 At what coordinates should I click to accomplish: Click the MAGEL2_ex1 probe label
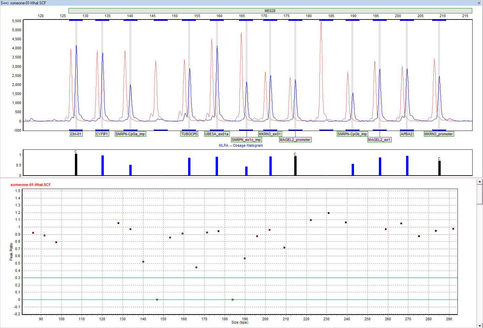tap(379, 140)
